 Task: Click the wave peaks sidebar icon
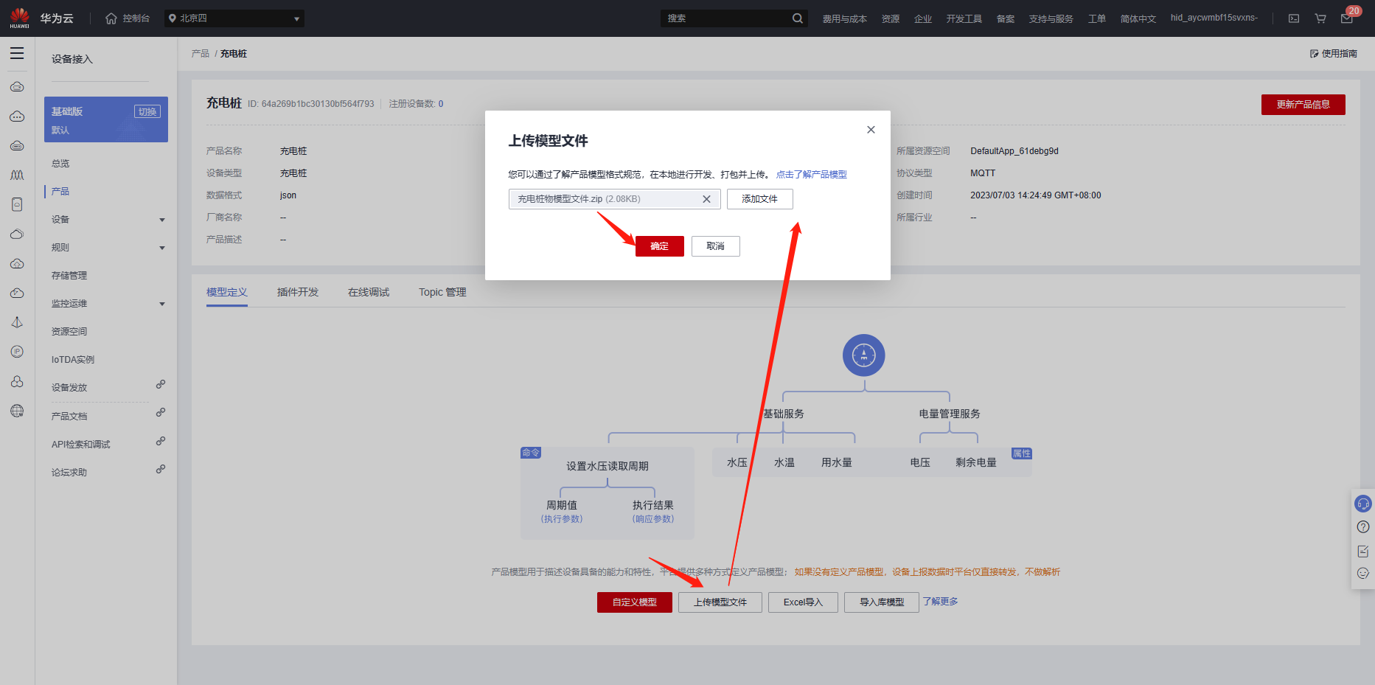[17, 175]
